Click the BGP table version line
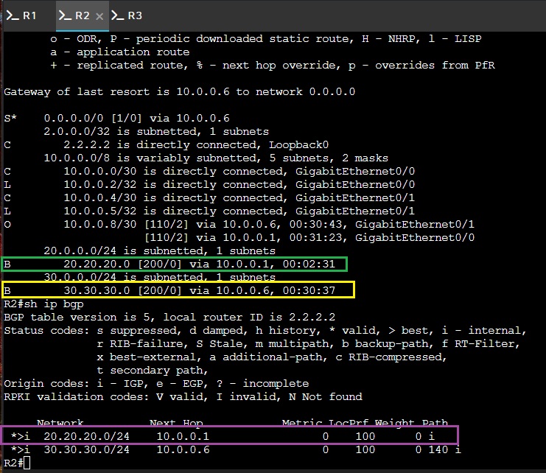The image size is (546, 473). point(169,317)
